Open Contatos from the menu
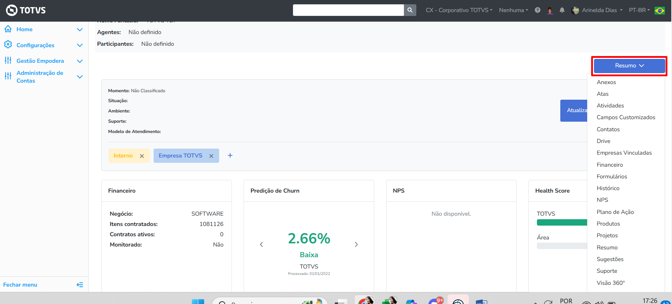The width and height of the screenshot is (672, 304). 608,129
